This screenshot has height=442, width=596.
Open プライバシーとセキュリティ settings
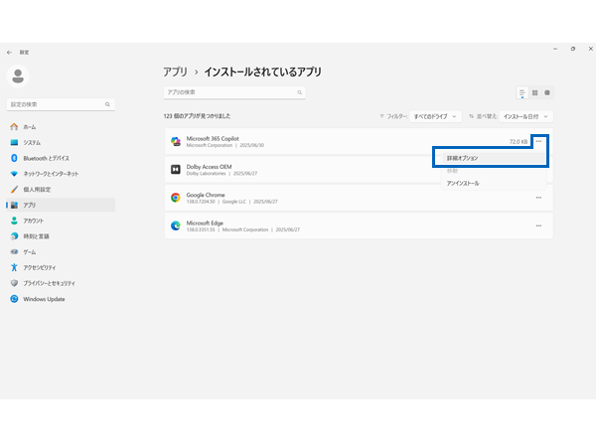pos(61,283)
